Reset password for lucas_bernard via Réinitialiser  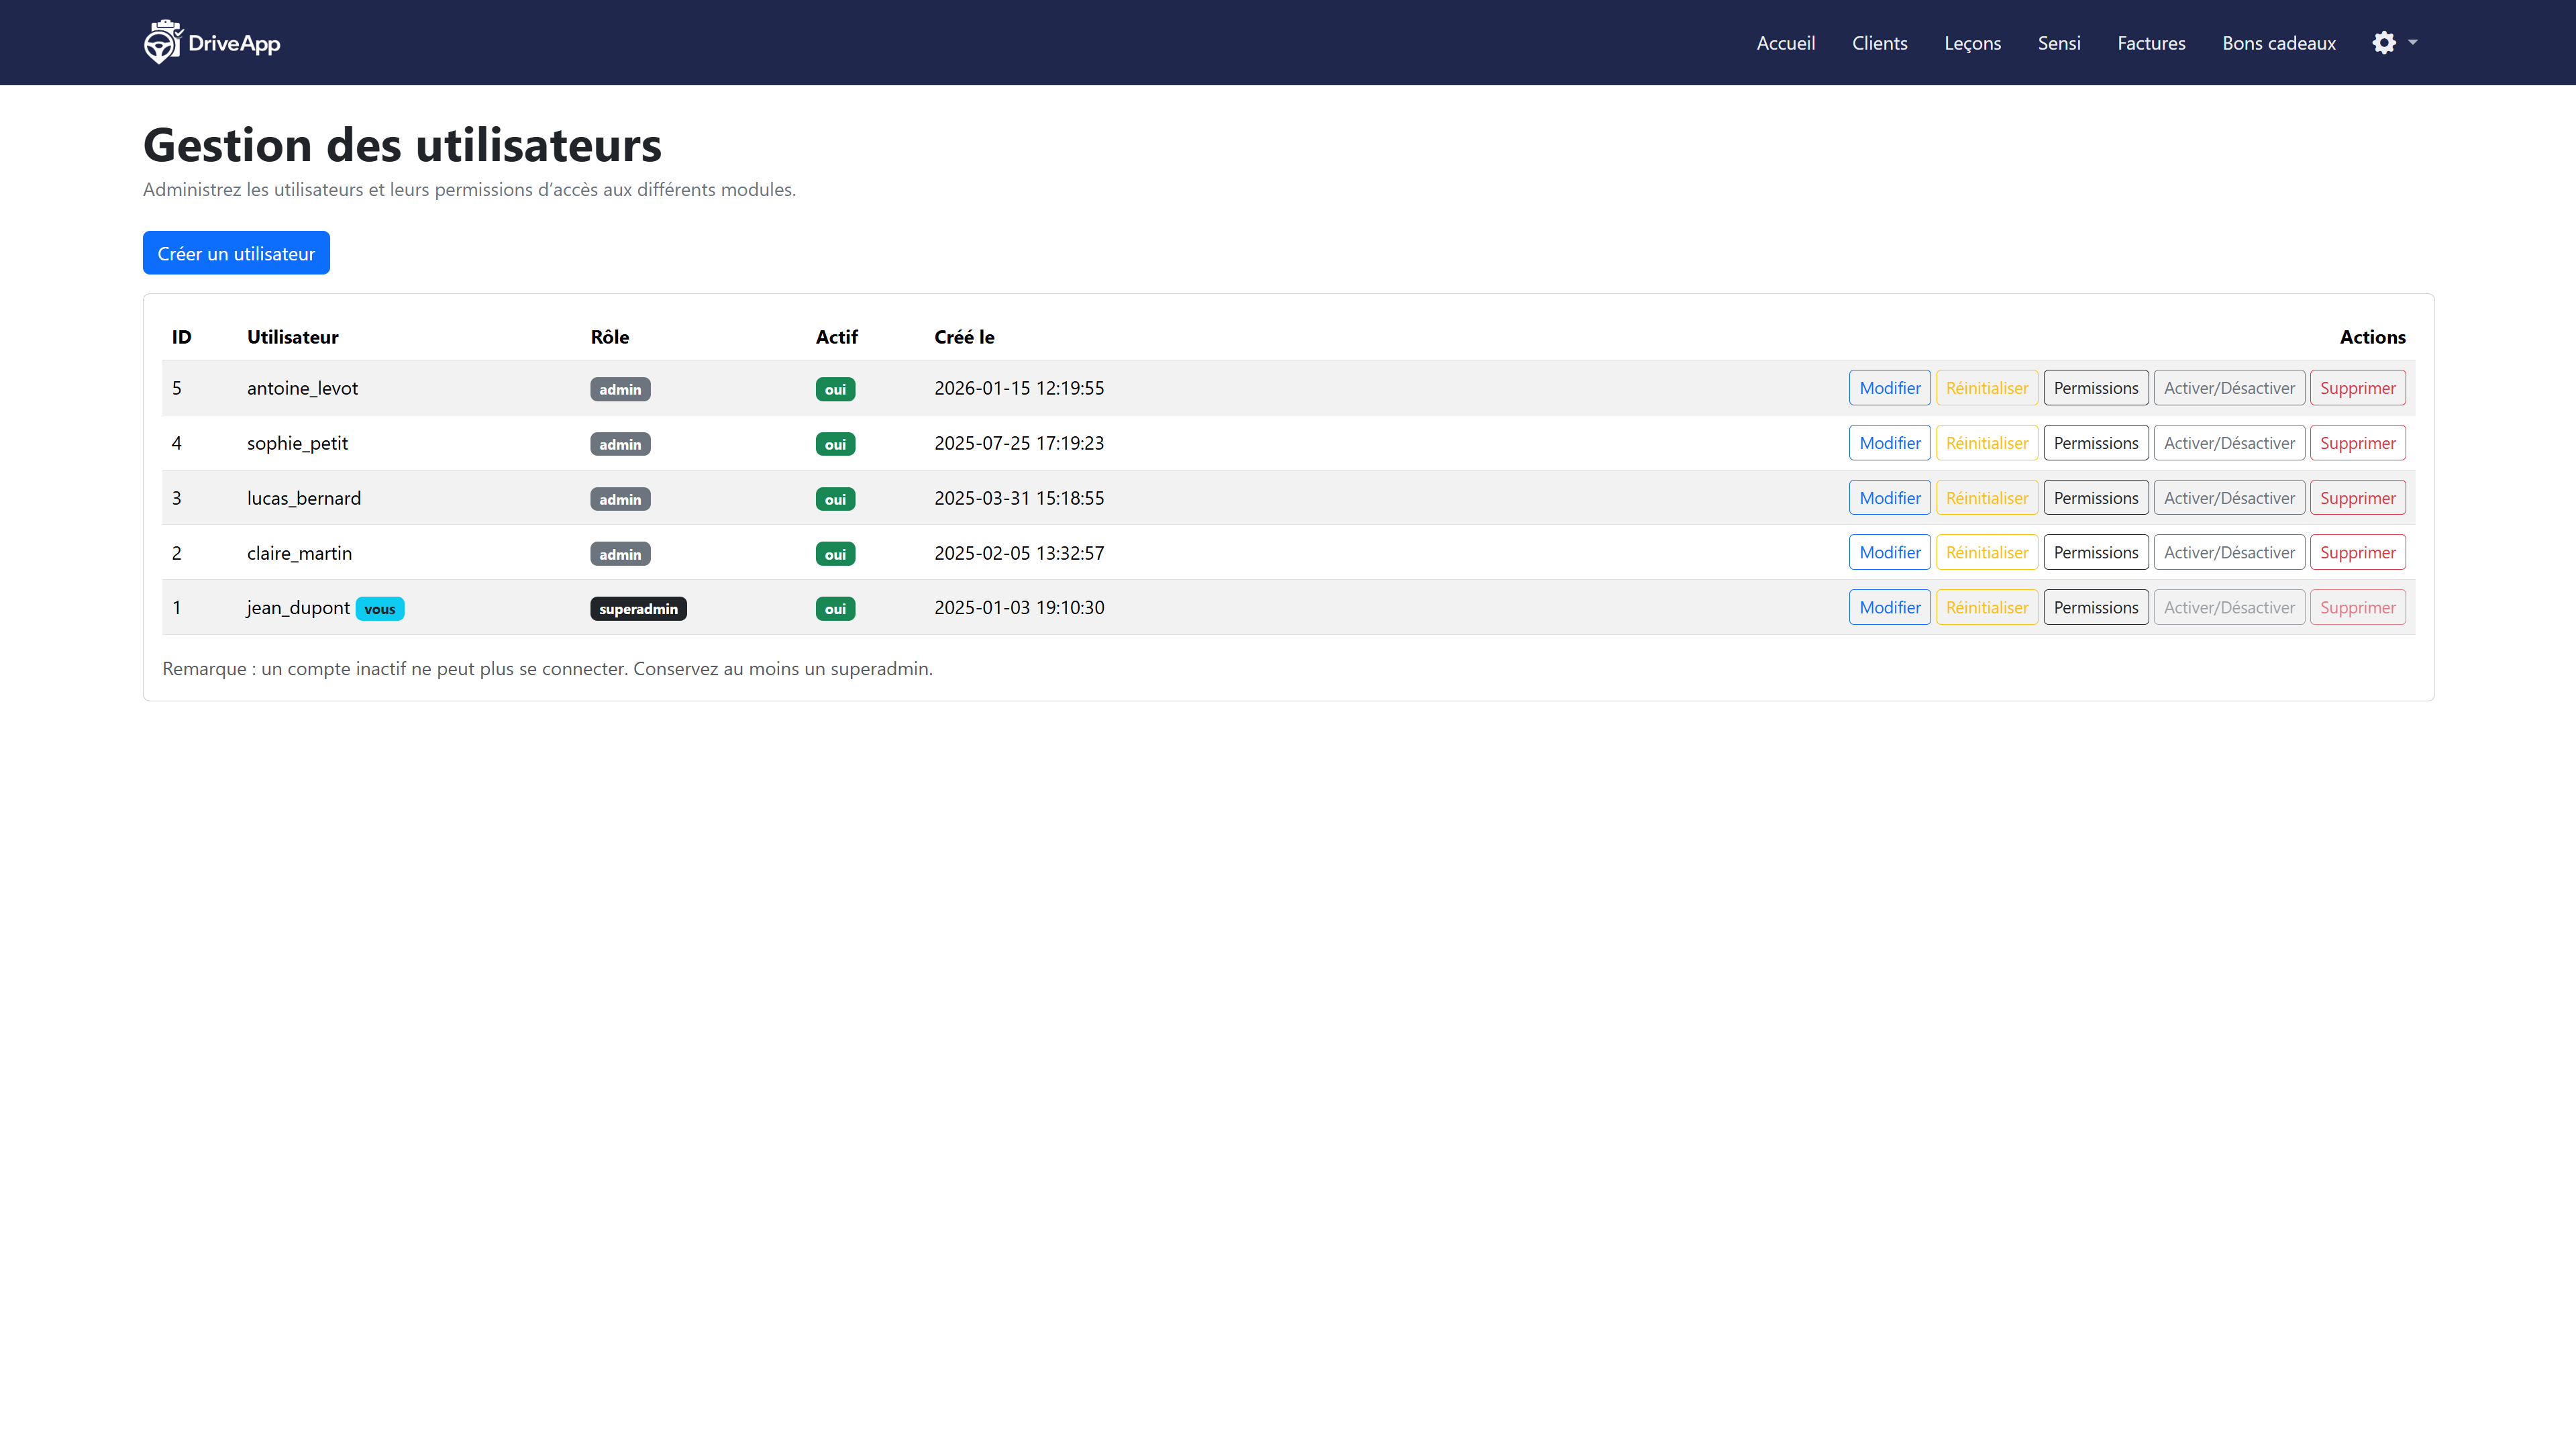pyautogui.click(x=1986, y=498)
